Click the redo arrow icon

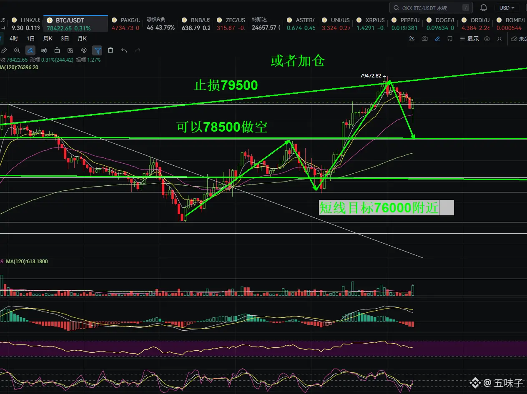137,50
